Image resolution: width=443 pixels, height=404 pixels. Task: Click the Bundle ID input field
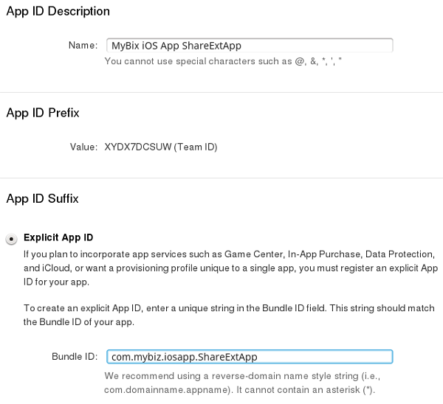[249, 357]
